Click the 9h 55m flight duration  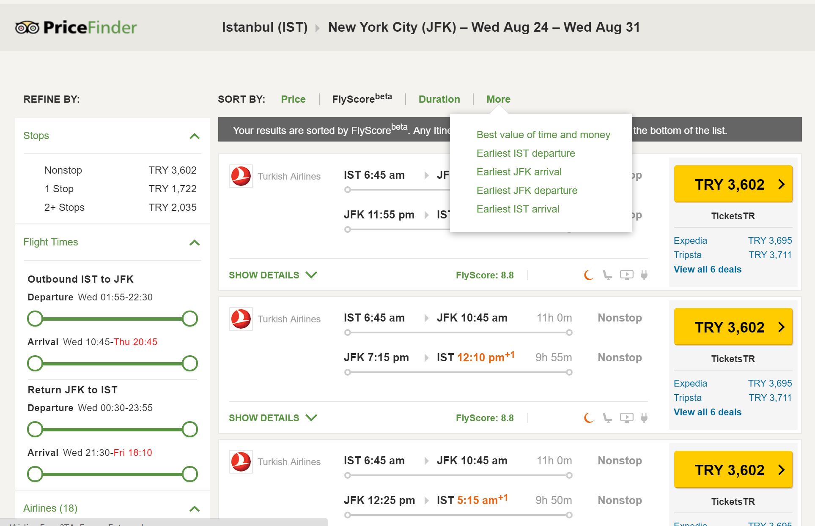coord(554,357)
